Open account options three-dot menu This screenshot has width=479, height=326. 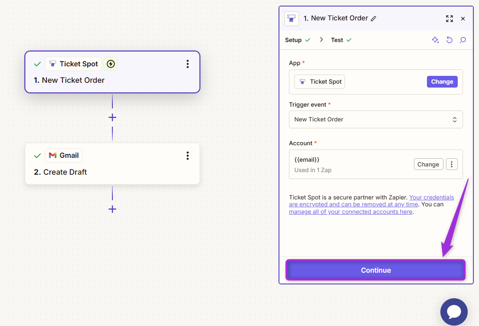pyautogui.click(x=452, y=164)
